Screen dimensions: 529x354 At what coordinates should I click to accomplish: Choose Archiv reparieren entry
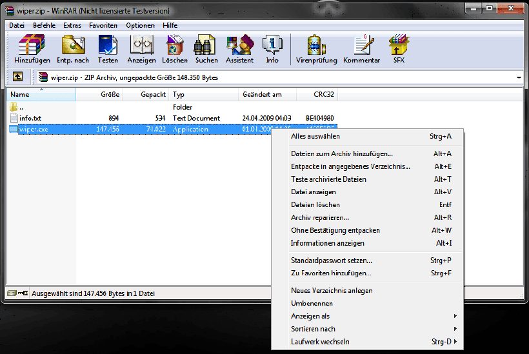click(x=368, y=217)
